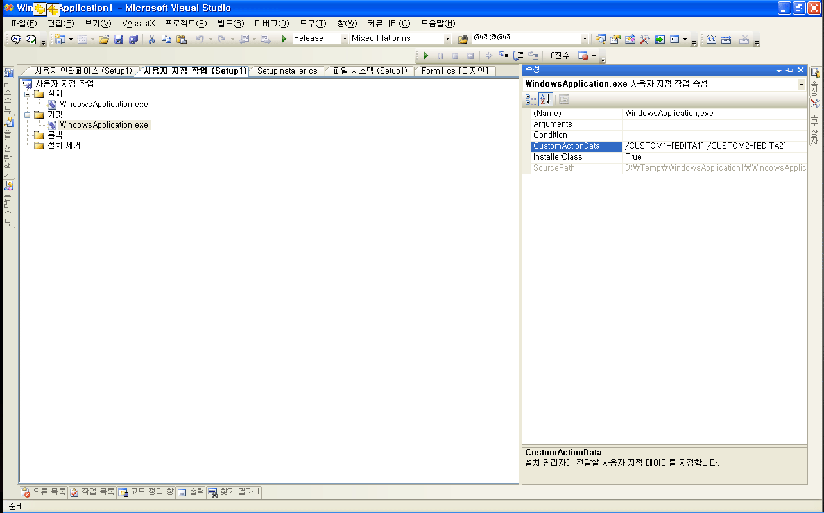824x513 pixels.
Task: Open the 출력 output panel tab
Action: tap(191, 492)
